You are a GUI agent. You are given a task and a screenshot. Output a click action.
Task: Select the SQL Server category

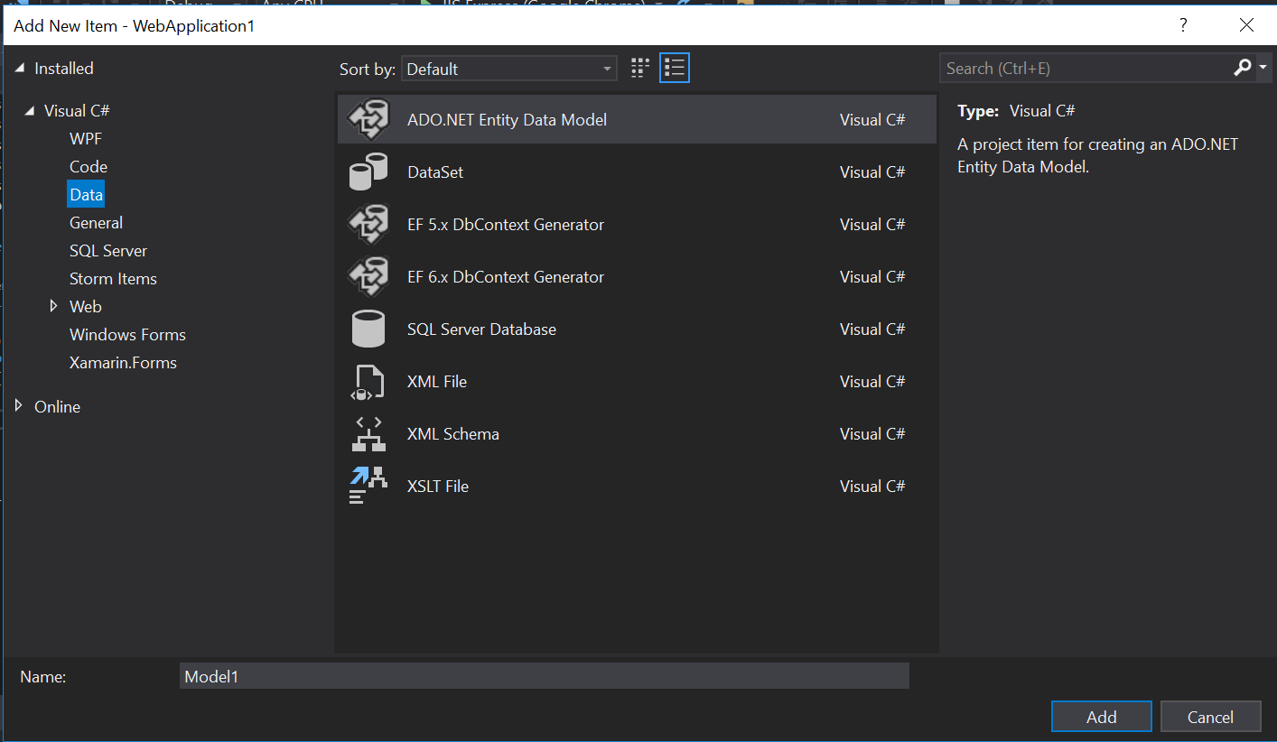tap(108, 250)
